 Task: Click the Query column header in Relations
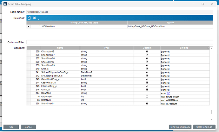[x=170, y=23]
